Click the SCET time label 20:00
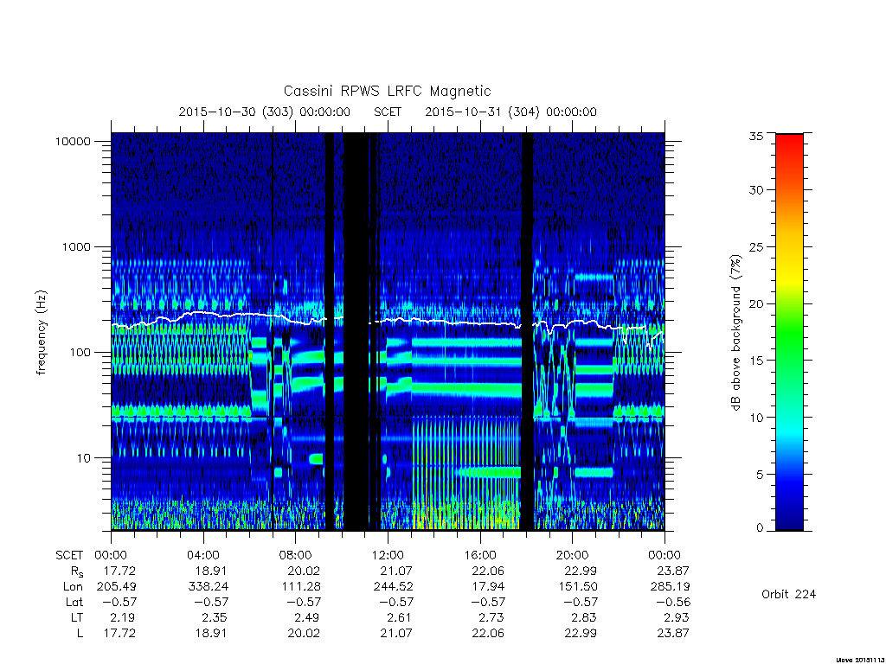 point(573,556)
